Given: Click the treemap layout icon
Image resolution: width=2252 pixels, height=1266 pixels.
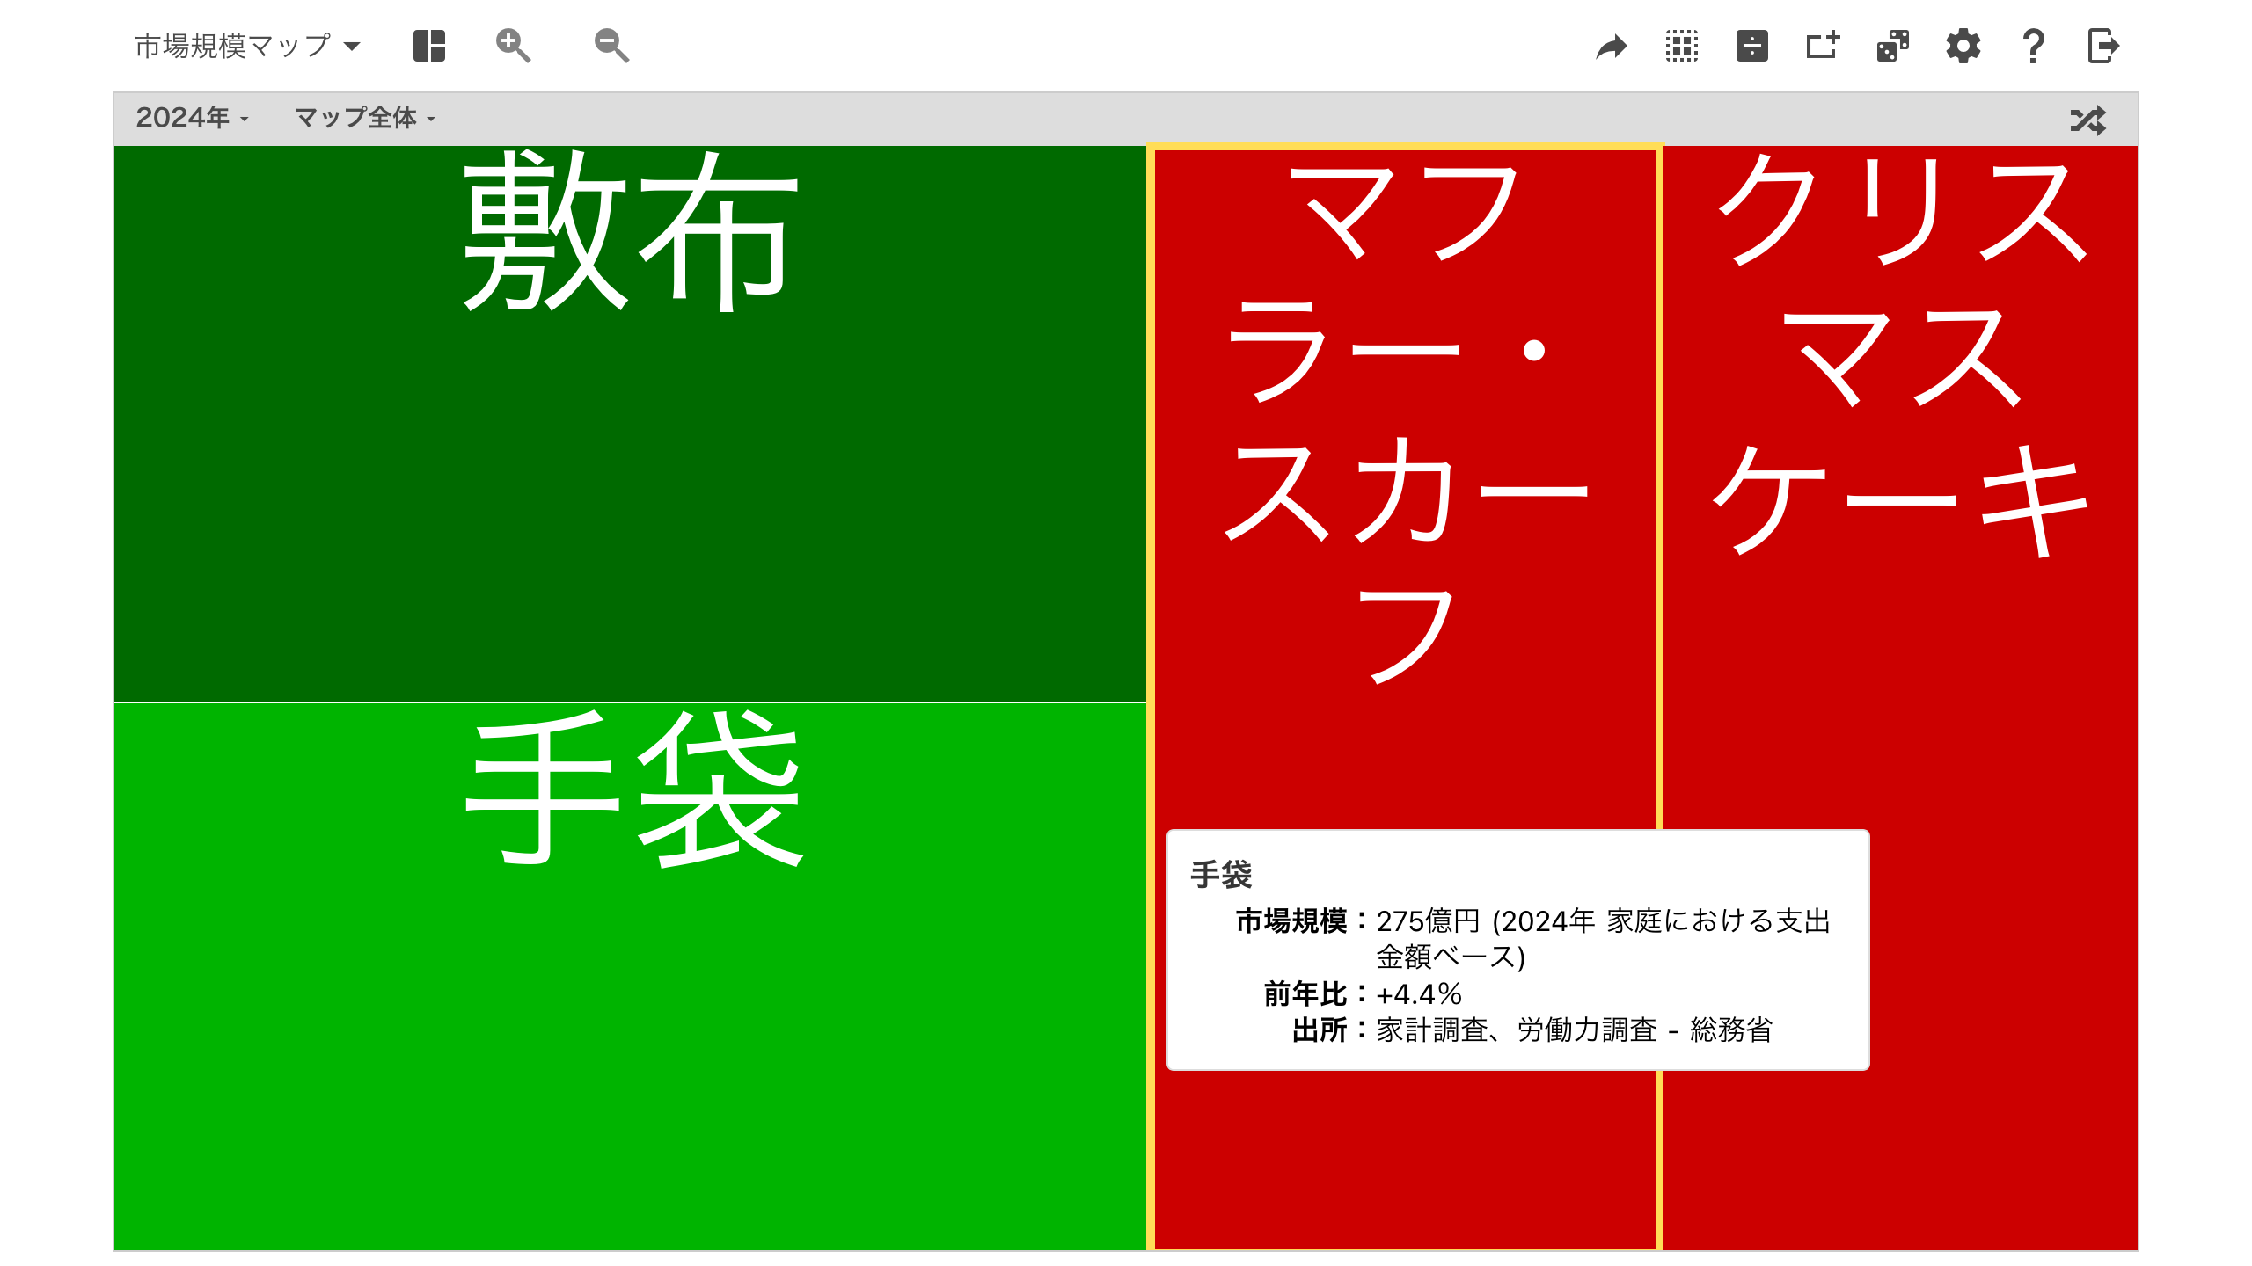Looking at the screenshot, I should pos(429,46).
